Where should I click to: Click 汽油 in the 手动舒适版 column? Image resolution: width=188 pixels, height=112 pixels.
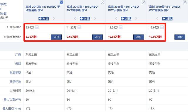28,73
